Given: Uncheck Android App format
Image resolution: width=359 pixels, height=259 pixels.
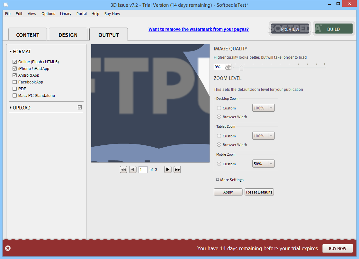Looking at the screenshot, I should (x=15, y=75).
